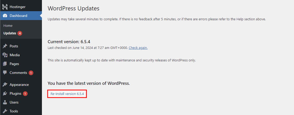Click the Comments notification badge

click(x=31, y=73)
